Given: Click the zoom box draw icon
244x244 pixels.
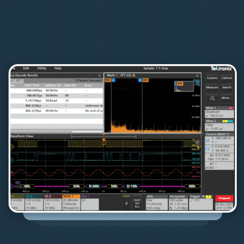Looking at the screenshot, I should point(212,98).
